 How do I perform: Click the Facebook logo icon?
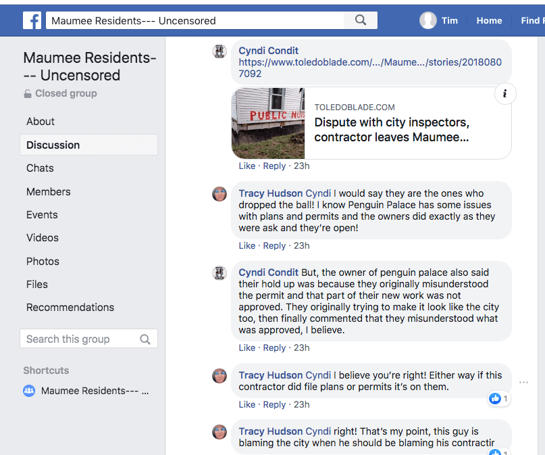[32, 20]
